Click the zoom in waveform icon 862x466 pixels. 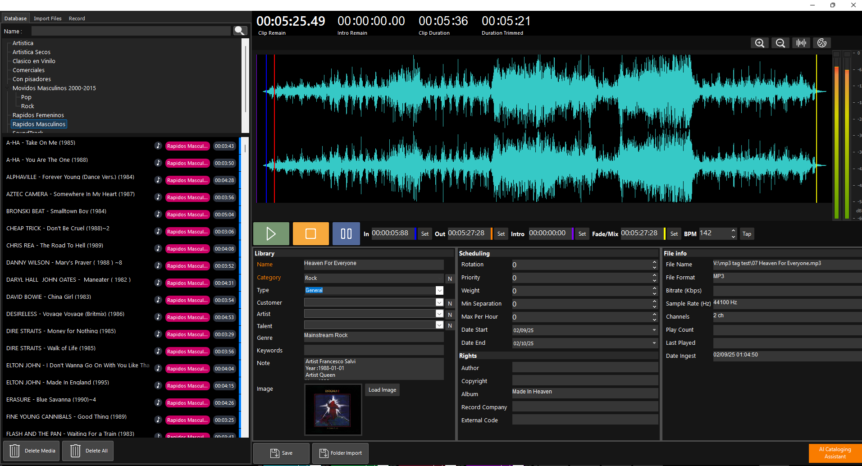click(760, 43)
